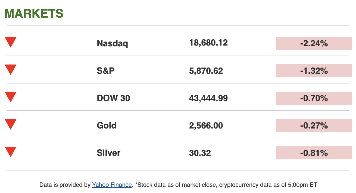Screen dimensions: 356x193
Task: Click the red down arrow beside Silver
Action: [x=11, y=152]
